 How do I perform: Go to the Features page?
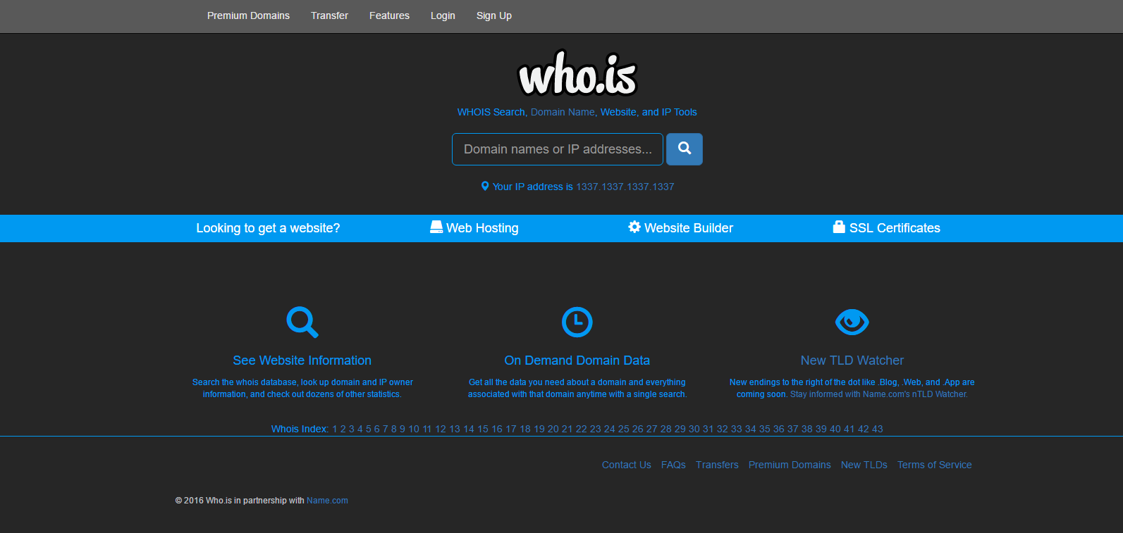click(x=389, y=15)
